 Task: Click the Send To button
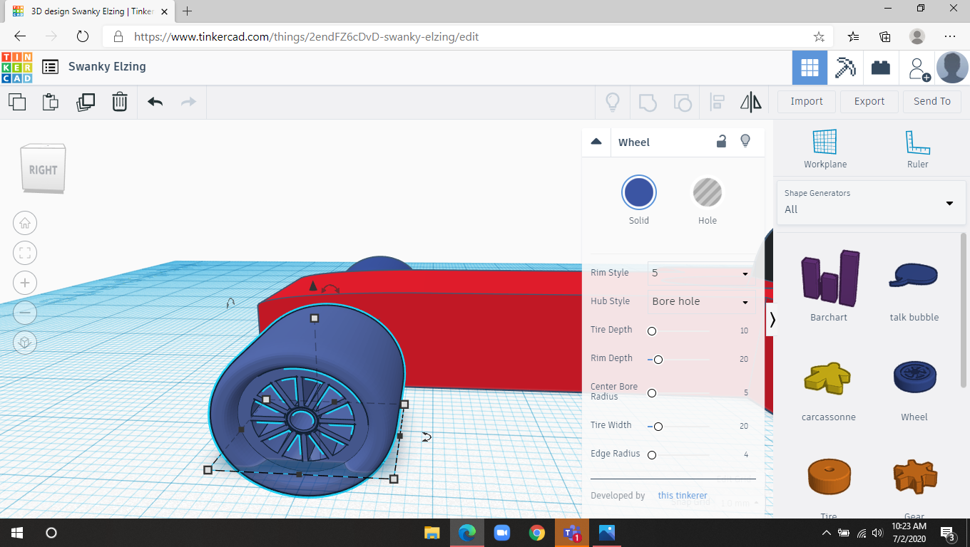click(932, 102)
